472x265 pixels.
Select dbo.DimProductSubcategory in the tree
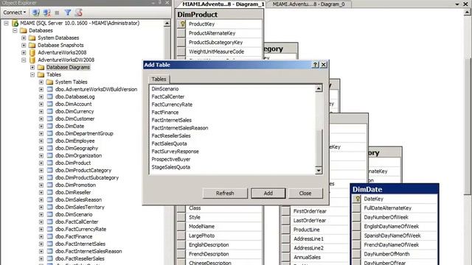(x=87, y=177)
